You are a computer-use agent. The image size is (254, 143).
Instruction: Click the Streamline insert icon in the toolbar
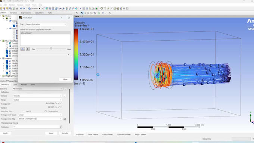tap(50, 9)
